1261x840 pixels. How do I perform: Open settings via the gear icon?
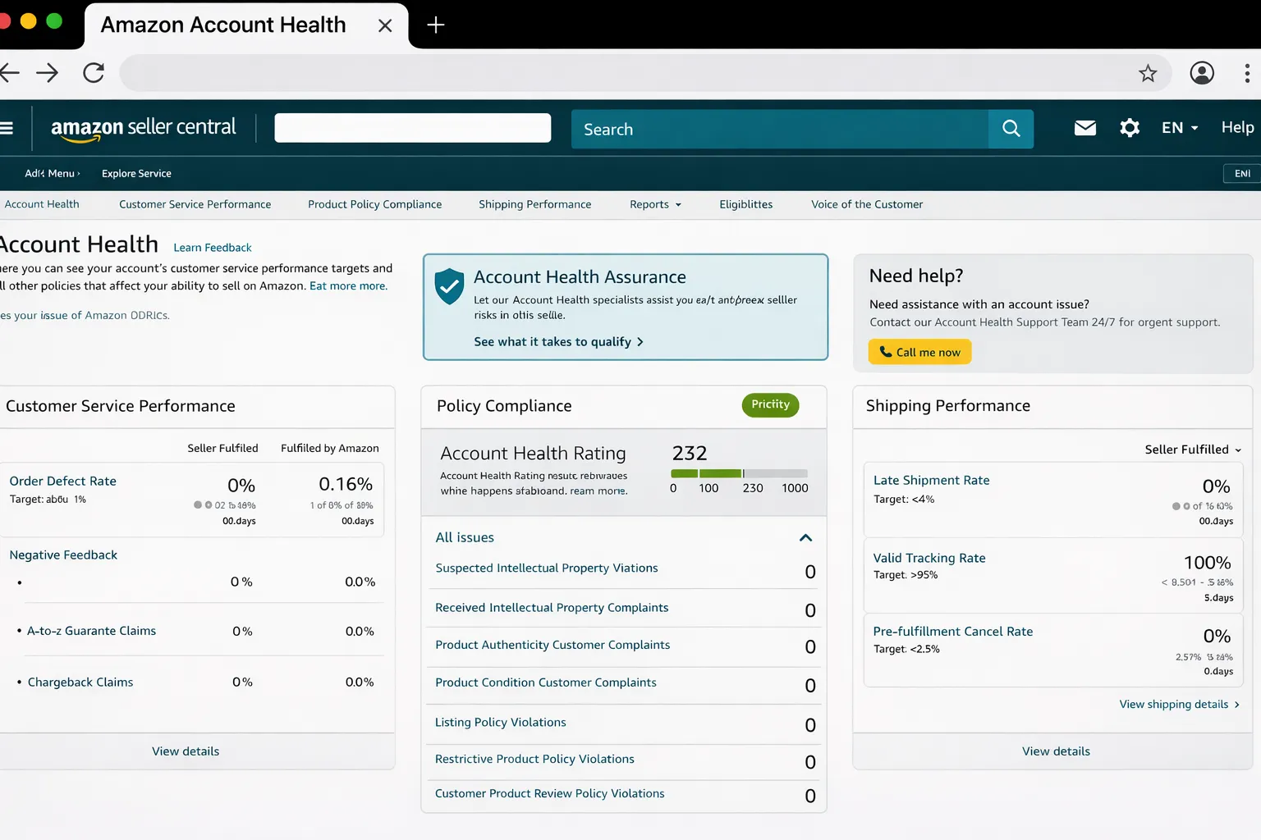(x=1130, y=127)
